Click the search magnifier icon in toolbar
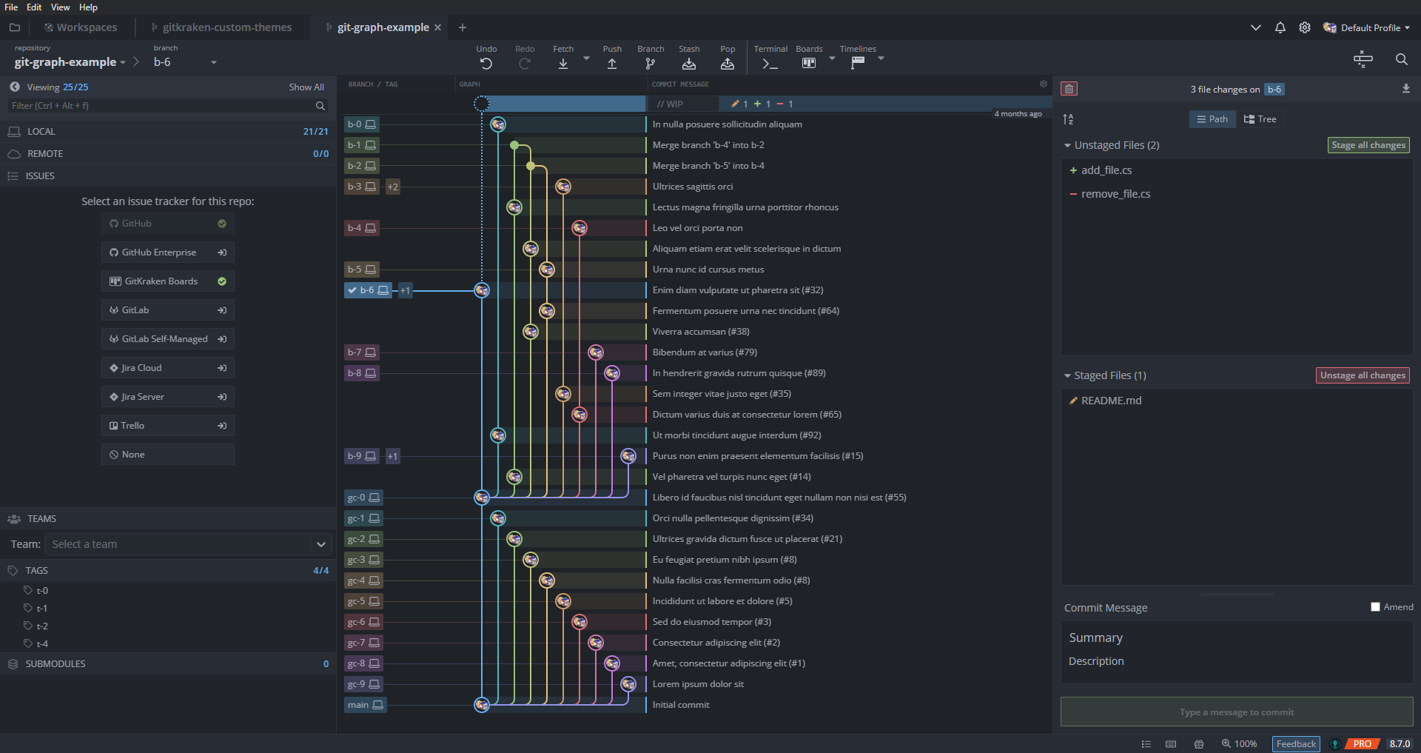This screenshot has height=753, width=1421. [1401, 59]
